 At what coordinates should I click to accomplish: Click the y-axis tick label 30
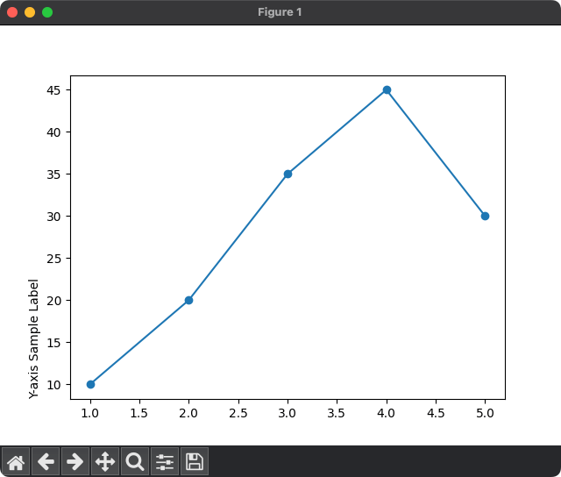coord(53,217)
